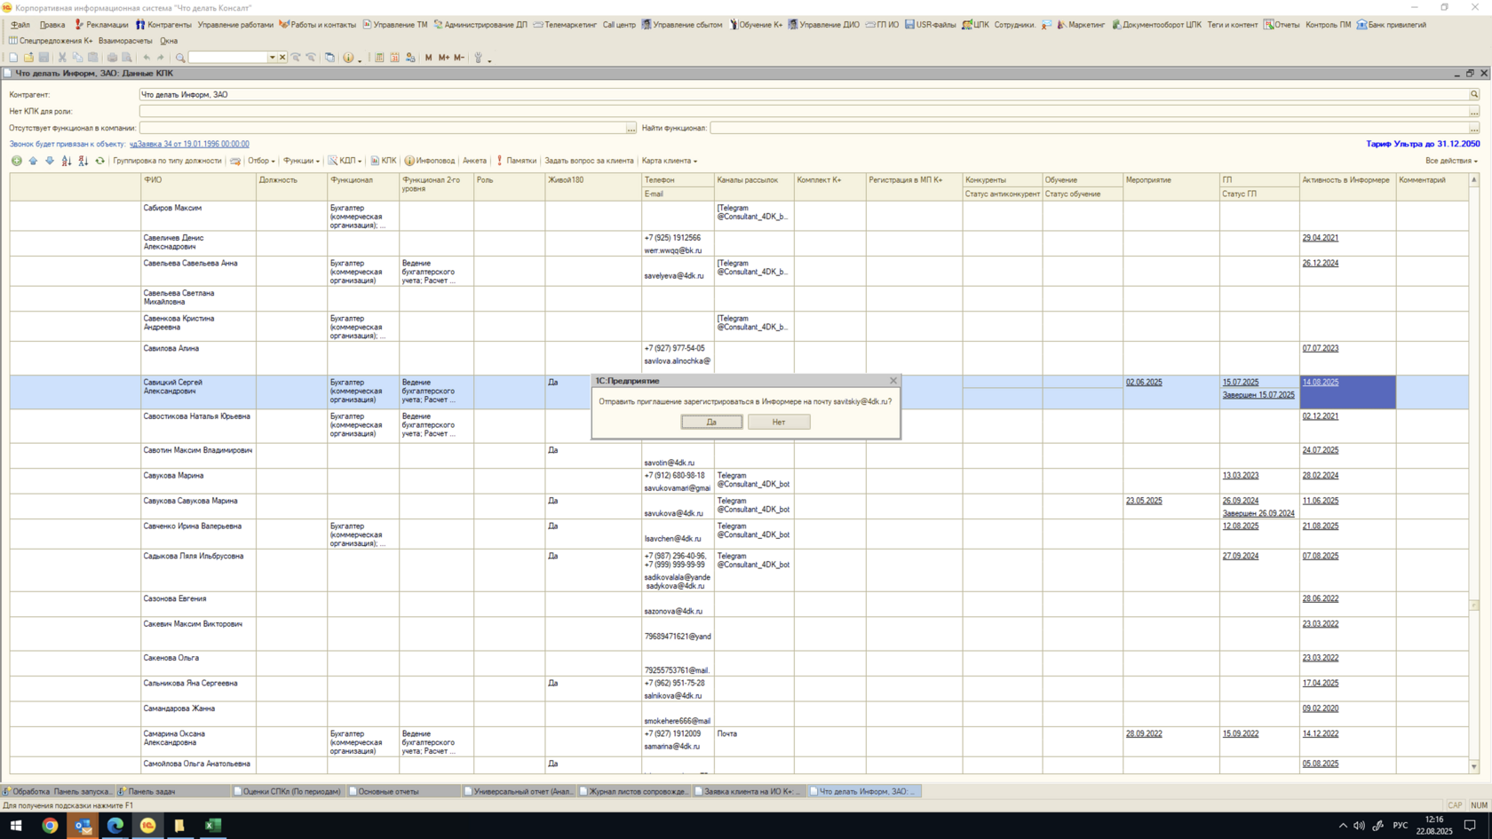Open Excel from the Windows taskbar

(x=213, y=825)
